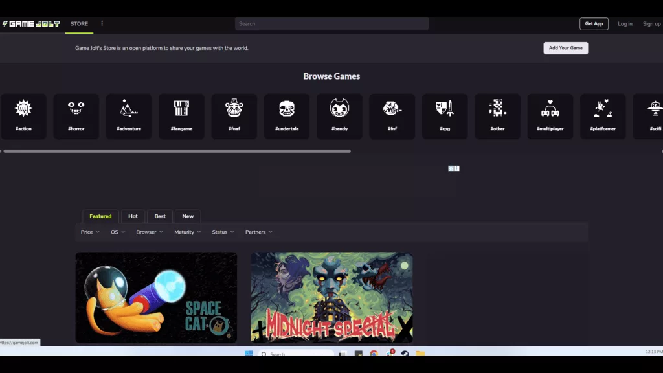Expand the Price filter dropdown
The image size is (663, 373).
pyautogui.click(x=90, y=232)
